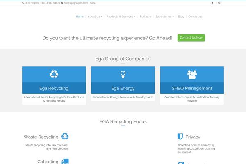This screenshot has width=246, height=164.
Task: Click 'International Energy Resources & Development' text
Action: (123, 97)
